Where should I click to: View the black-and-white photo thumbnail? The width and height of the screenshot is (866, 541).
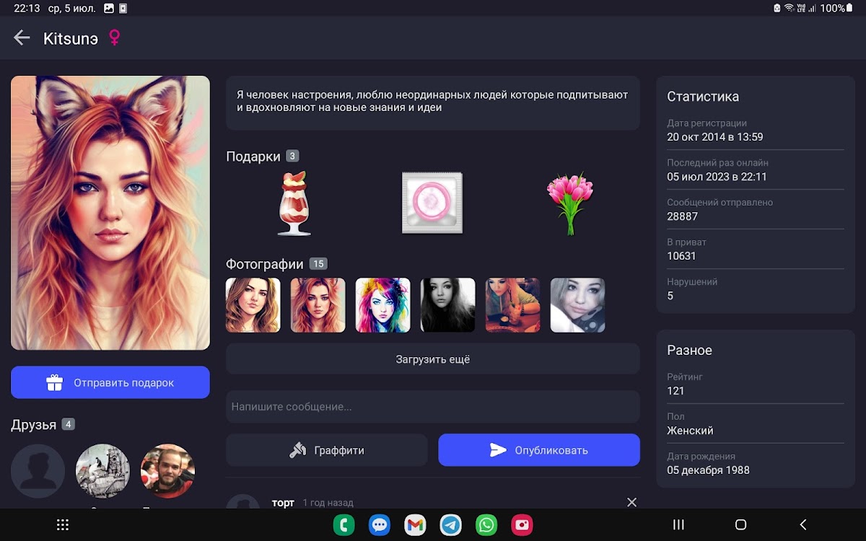[447, 305]
